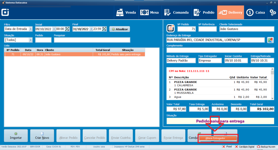This screenshot has height=150, width=278.
Task: Open the Situação dropdown showing Todos
Action: (x=30, y=40)
